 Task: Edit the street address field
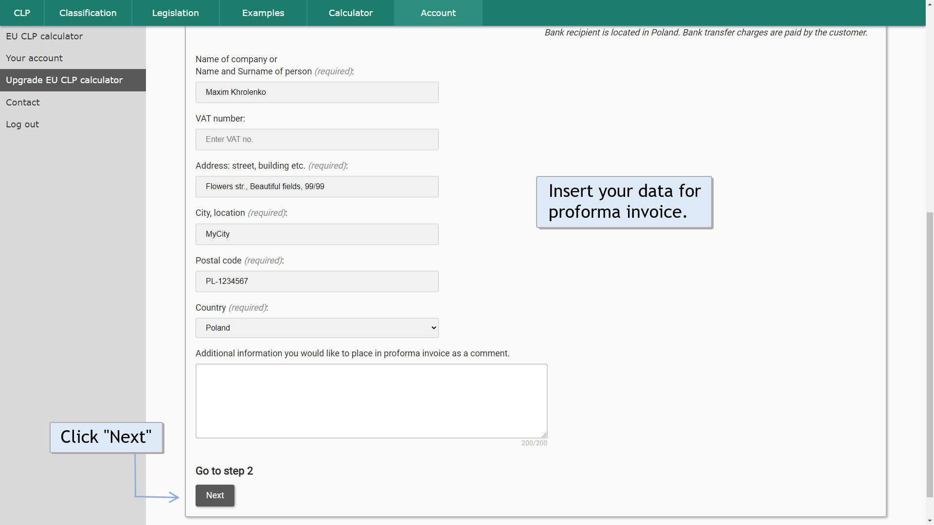pos(317,187)
